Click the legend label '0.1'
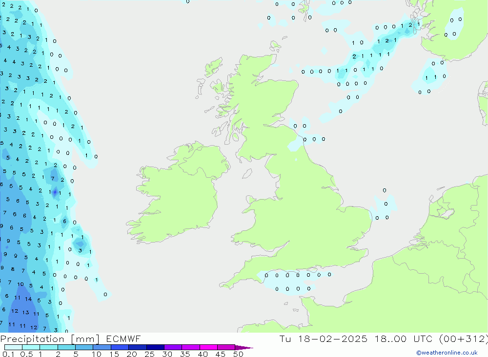Viewport: 488px width, 357px height. [8, 354]
